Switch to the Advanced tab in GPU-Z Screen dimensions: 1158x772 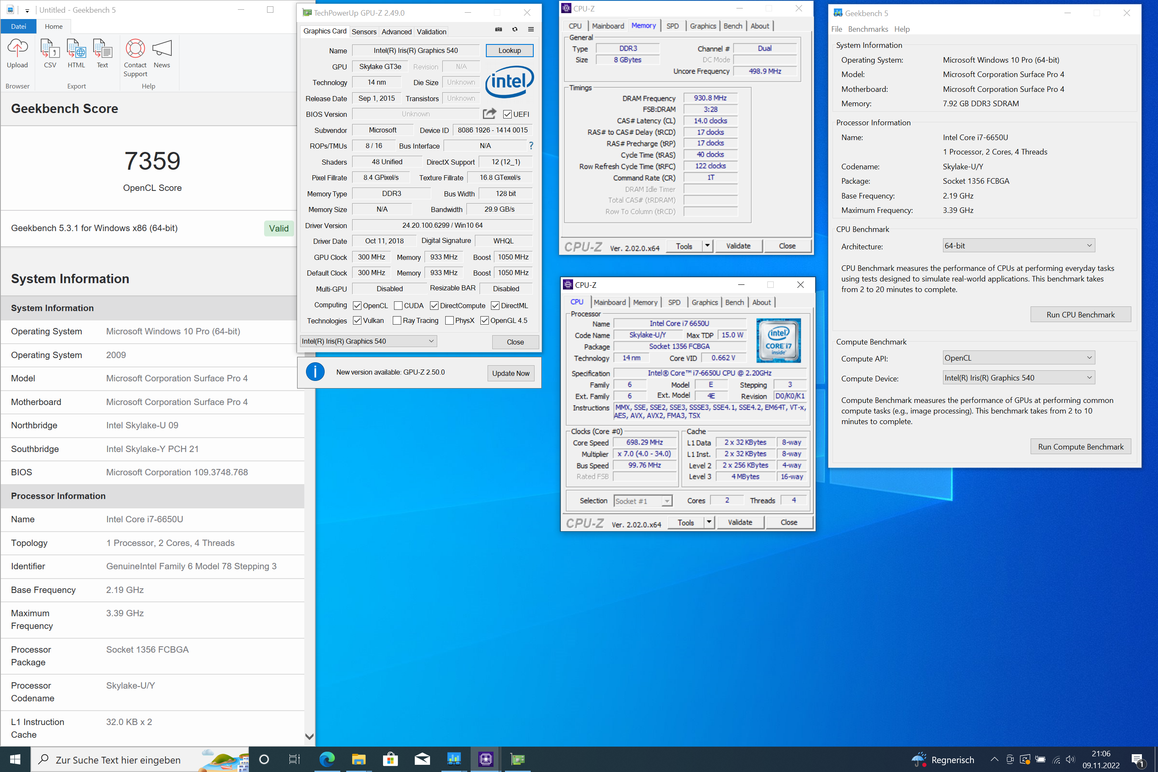(x=396, y=31)
